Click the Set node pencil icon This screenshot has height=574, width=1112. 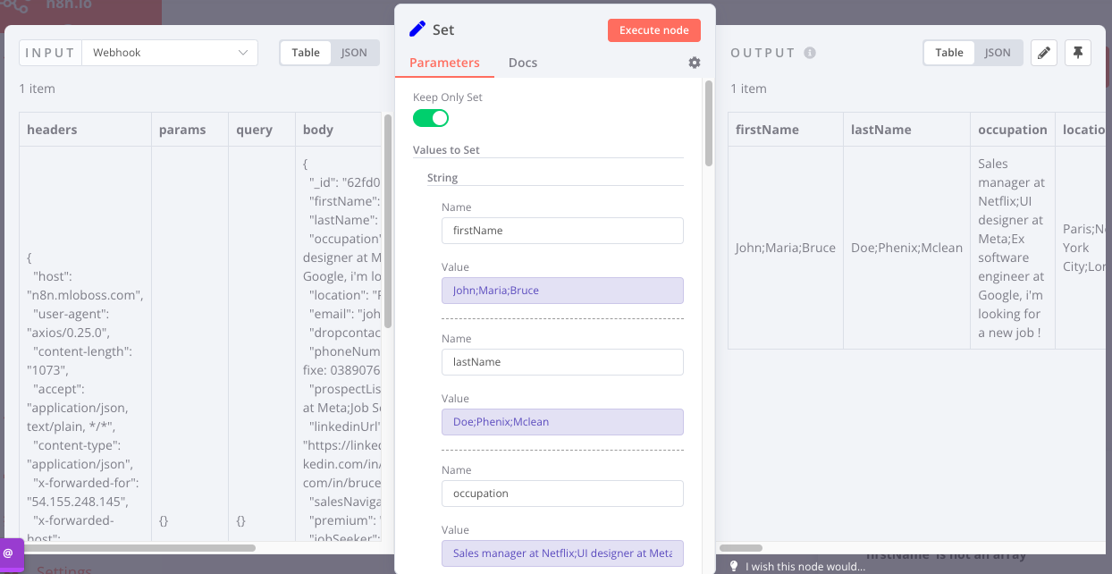[417, 30]
